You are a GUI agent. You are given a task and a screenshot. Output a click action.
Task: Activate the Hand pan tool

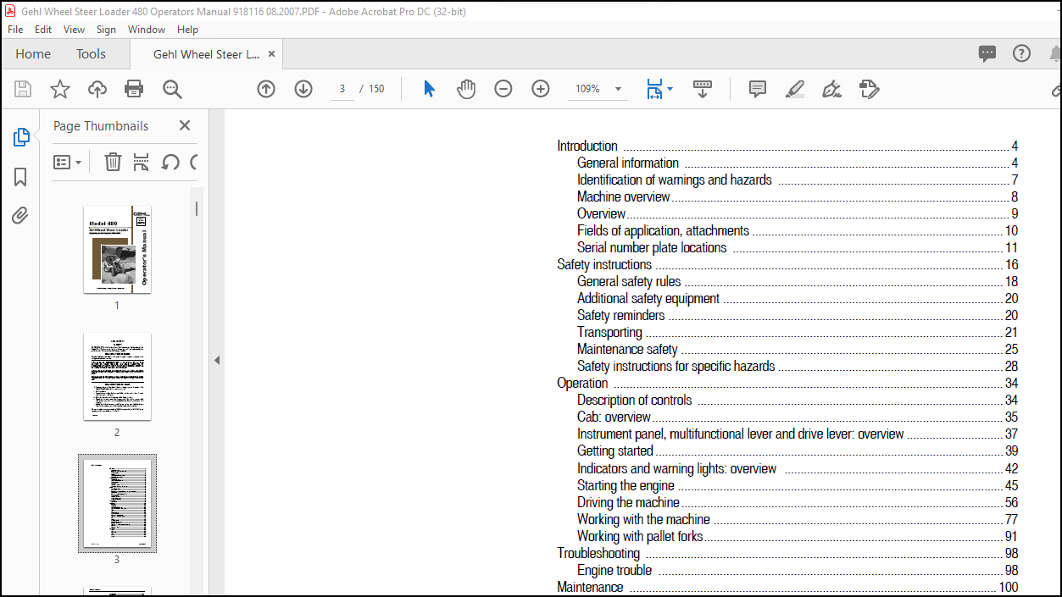(x=466, y=89)
